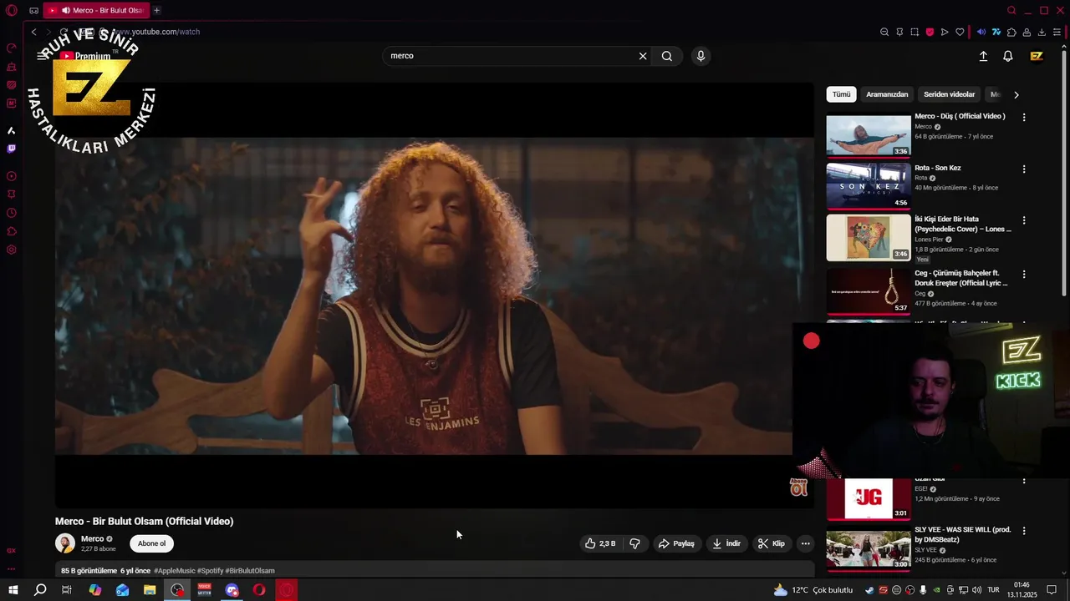Image resolution: width=1070 pixels, height=601 pixels.
Task: Open the YouTube upload/create icon
Action: click(983, 56)
